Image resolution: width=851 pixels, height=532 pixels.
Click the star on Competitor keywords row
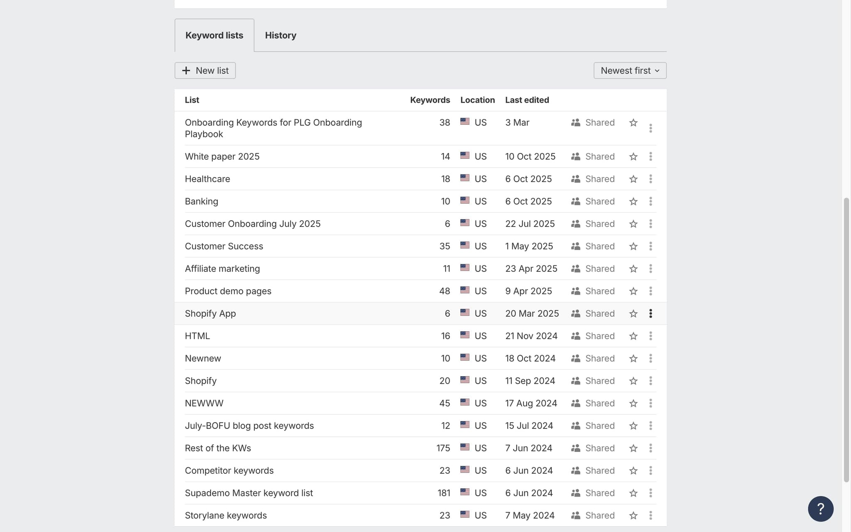pyautogui.click(x=633, y=471)
